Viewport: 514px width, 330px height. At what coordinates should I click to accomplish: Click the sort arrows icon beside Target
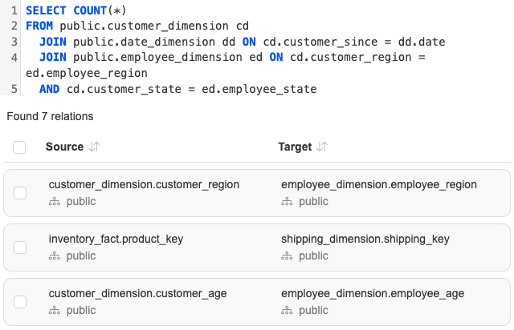[322, 147]
